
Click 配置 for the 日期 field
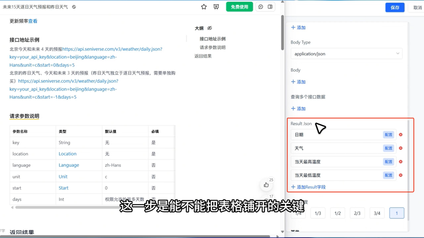pyautogui.click(x=389, y=135)
